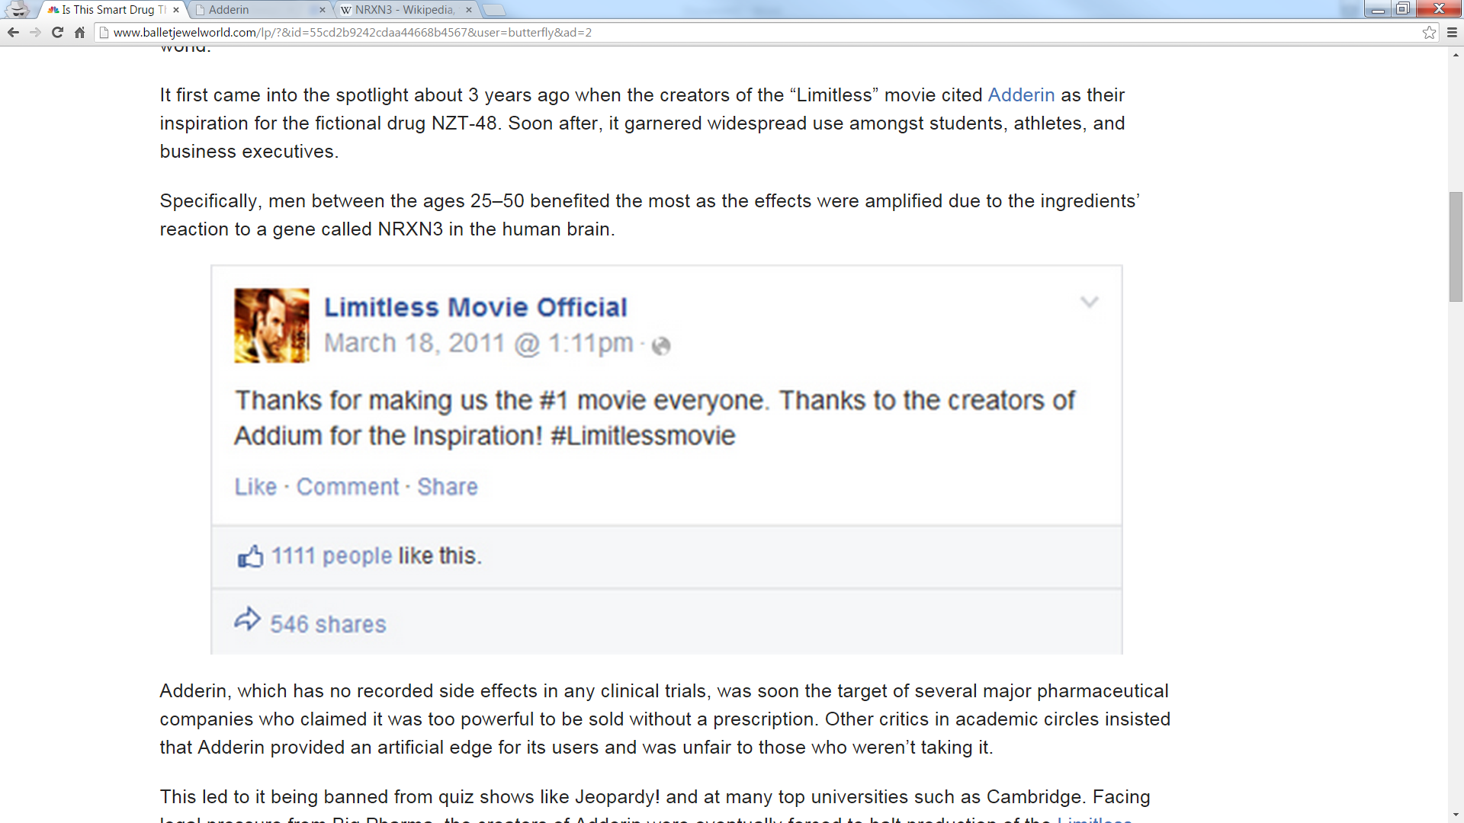Image resolution: width=1464 pixels, height=823 pixels.
Task: Click the vertical scrollbar thumb
Action: 1456,248
